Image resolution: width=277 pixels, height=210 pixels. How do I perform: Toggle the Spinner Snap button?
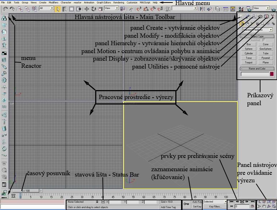point(160,9)
